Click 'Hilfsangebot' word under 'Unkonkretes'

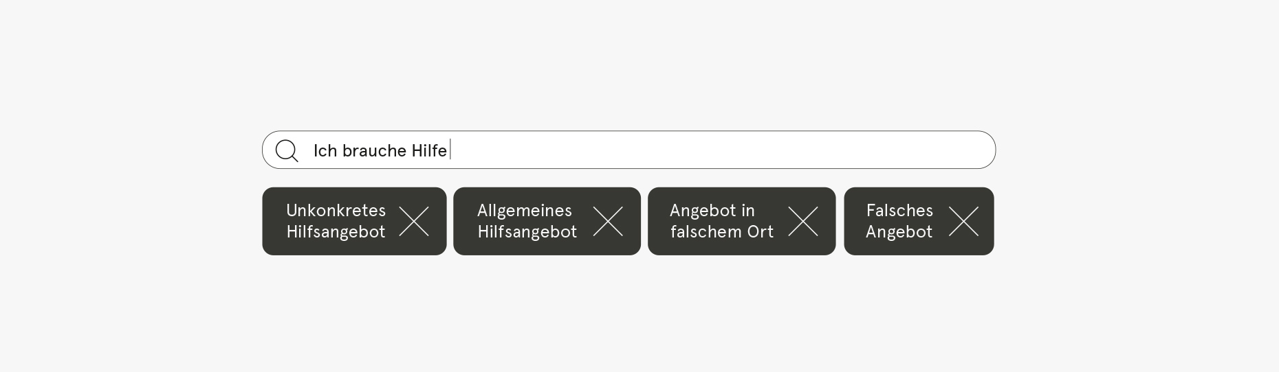click(336, 232)
